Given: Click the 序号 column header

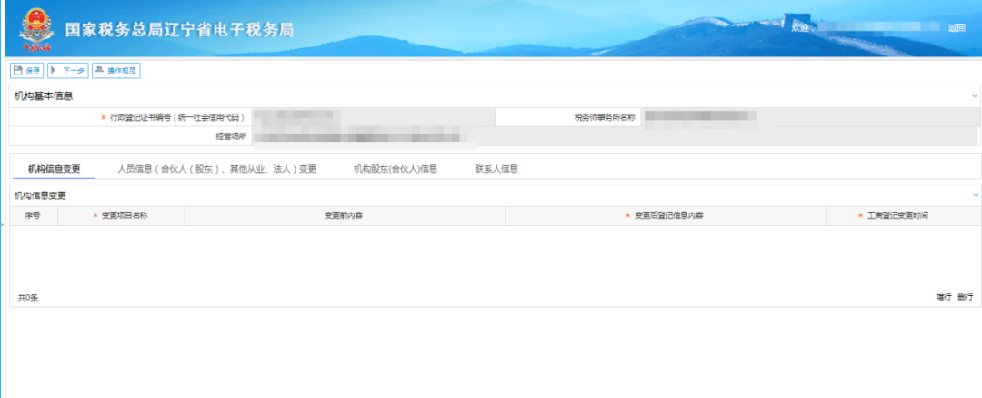Looking at the screenshot, I should tap(34, 216).
